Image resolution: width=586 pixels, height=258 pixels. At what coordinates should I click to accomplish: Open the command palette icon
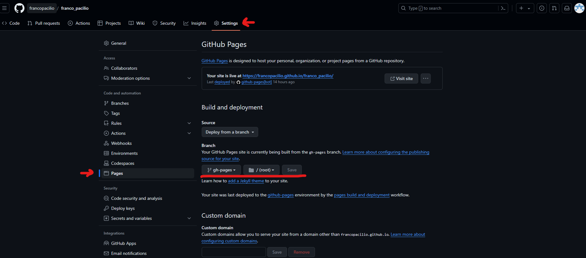tap(503, 8)
